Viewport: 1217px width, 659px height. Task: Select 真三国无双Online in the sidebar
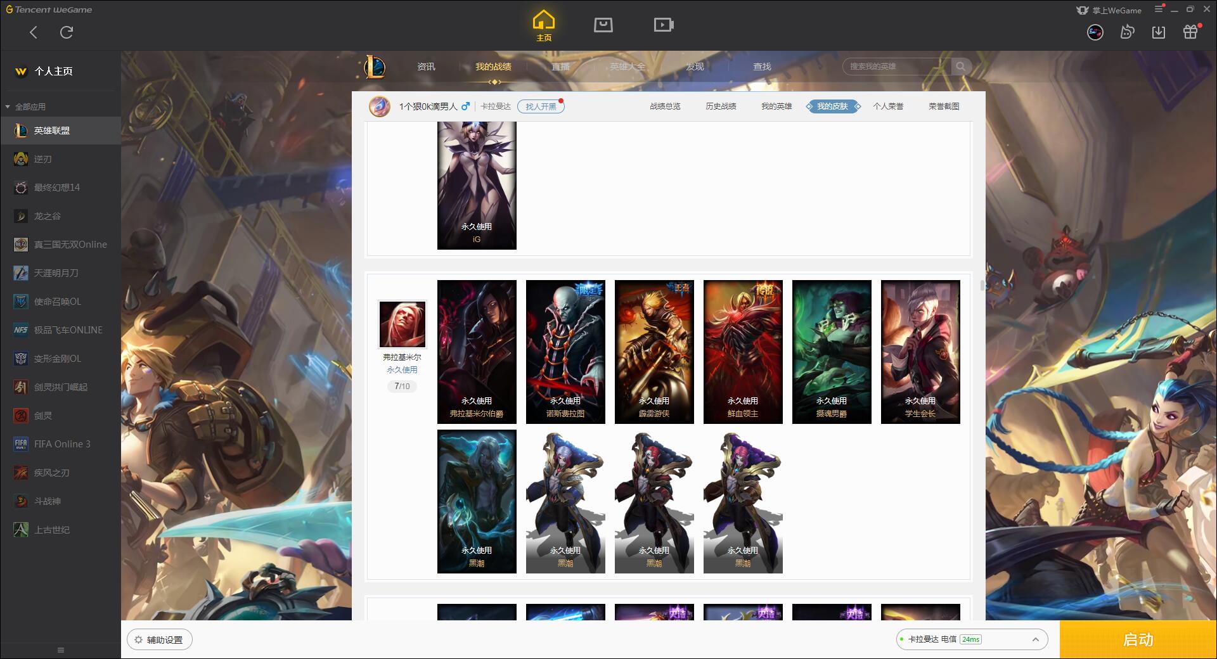pos(60,245)
